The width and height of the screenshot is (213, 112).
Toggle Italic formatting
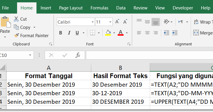[x=69, y=33]
